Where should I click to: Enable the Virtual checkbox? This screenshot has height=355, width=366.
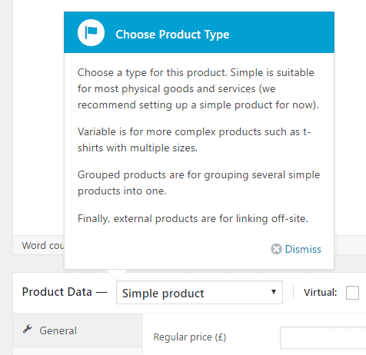pyautogui.click(x=352, y=293)
